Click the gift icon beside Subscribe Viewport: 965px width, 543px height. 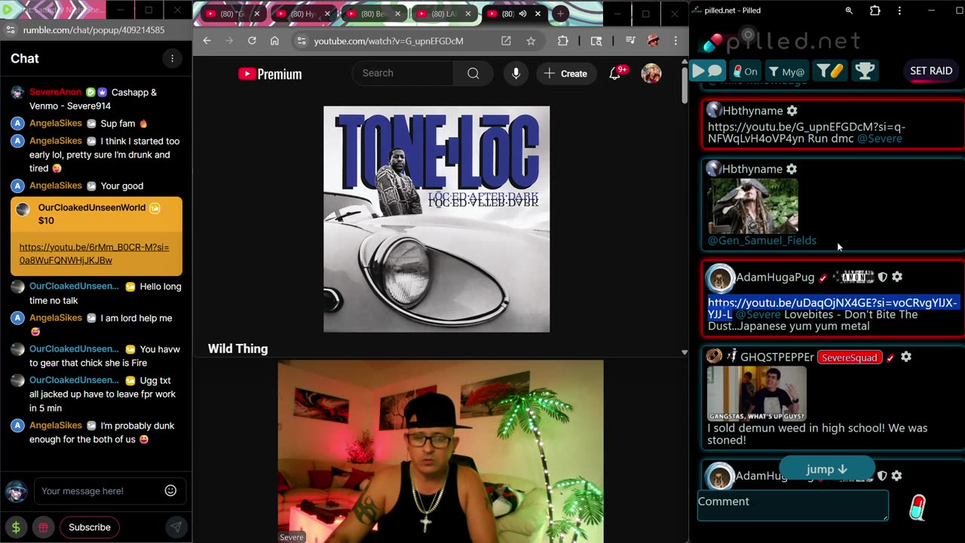[x=44, y=527]
